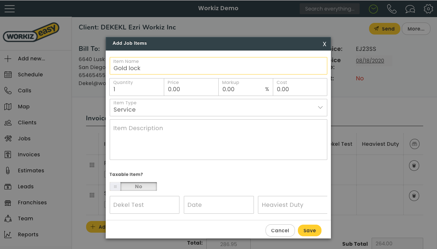Go to Schedule in the sidebar
The width and height of the screenshot is (437, 249).
click(30, 75)
